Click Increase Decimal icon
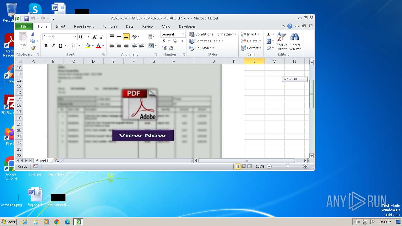 [x=164, y=48]
